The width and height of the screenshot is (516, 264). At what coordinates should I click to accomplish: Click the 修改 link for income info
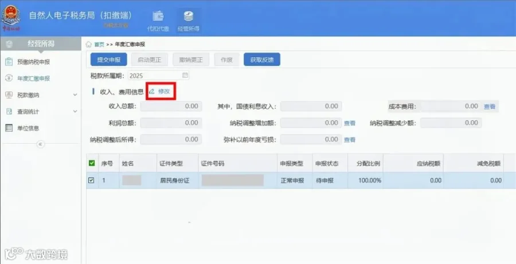click(164, 91)
